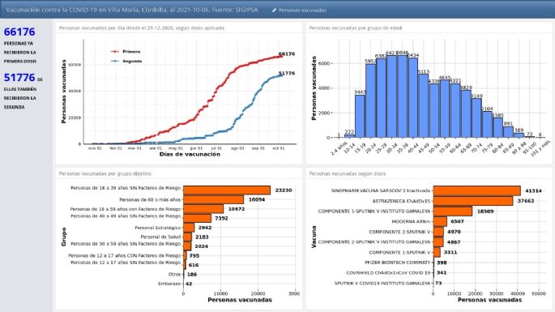Open the Personas vacunadas tab label

302,11
